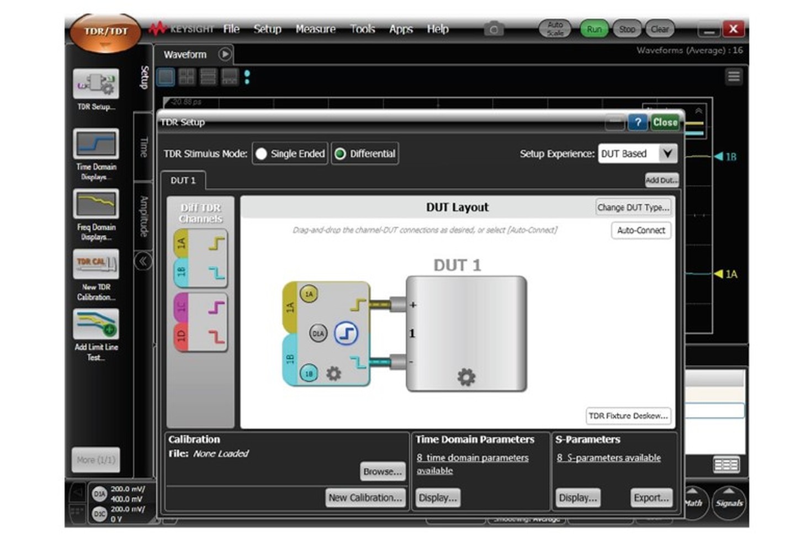Select Differential stimulus mode
This screenshot has height=537, width=795.
tap(365, 153)
